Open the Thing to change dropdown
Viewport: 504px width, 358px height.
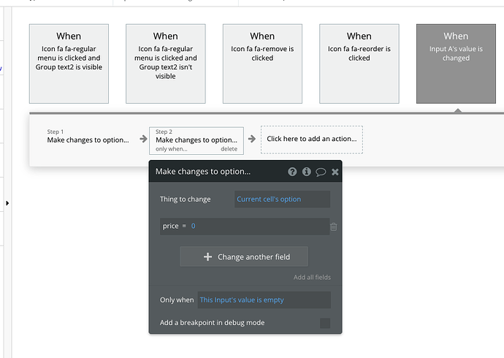(x=282, y=199)
